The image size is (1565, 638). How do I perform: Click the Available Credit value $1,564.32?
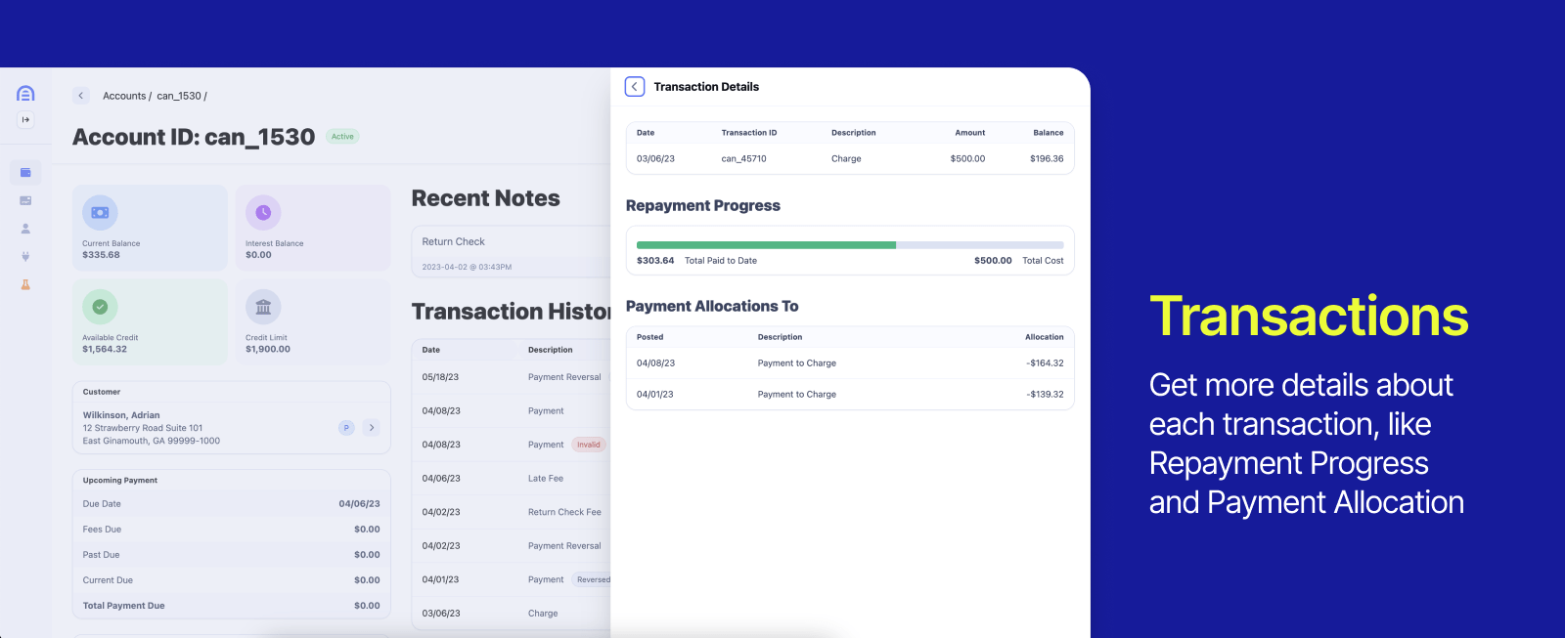[105, 349]
